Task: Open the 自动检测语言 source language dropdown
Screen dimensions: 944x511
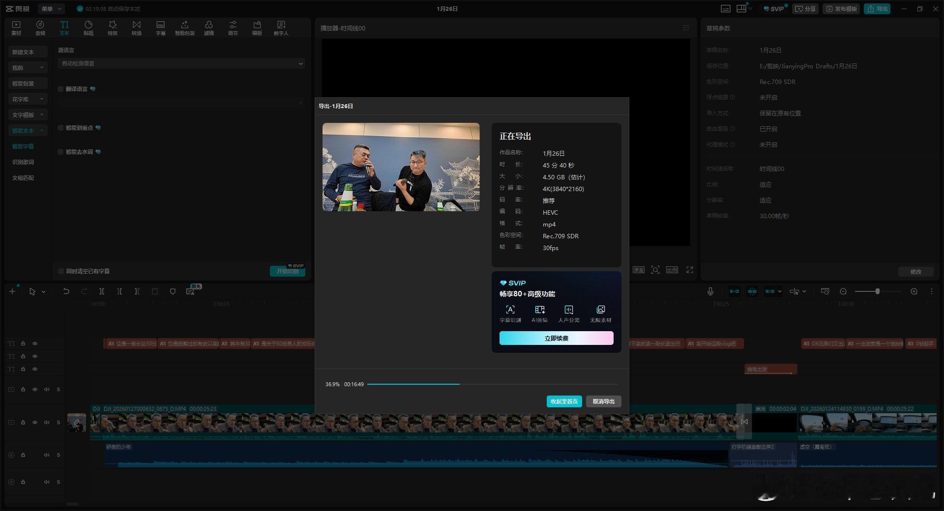Action: pos(181,63)
